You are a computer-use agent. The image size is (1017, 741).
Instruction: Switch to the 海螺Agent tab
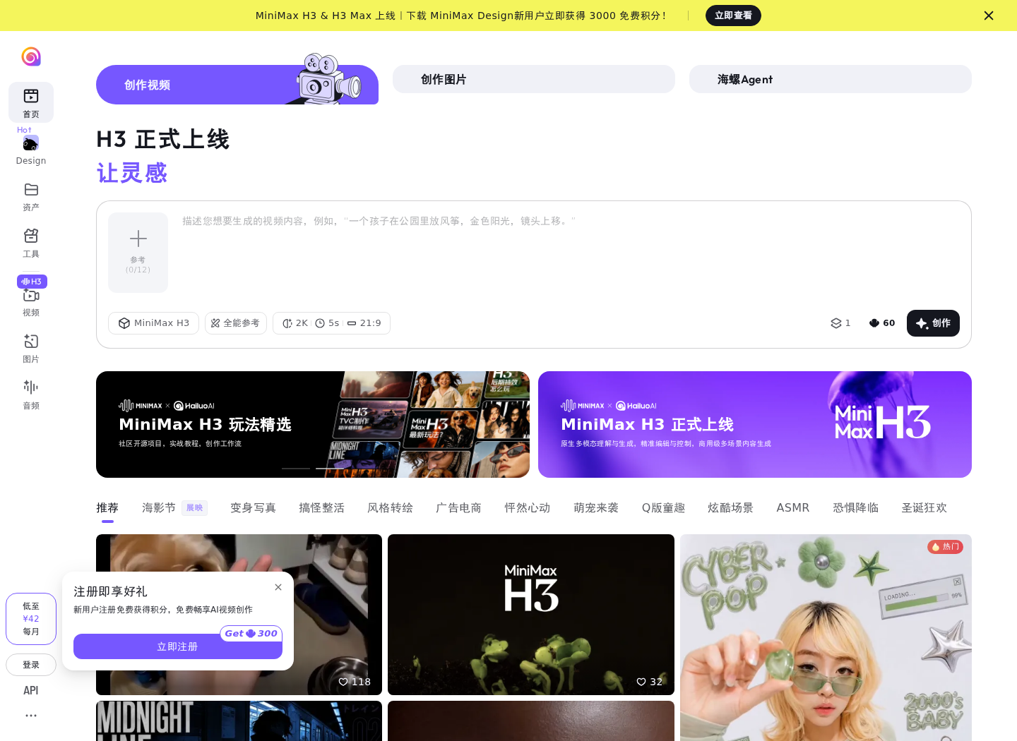(831, 79)
